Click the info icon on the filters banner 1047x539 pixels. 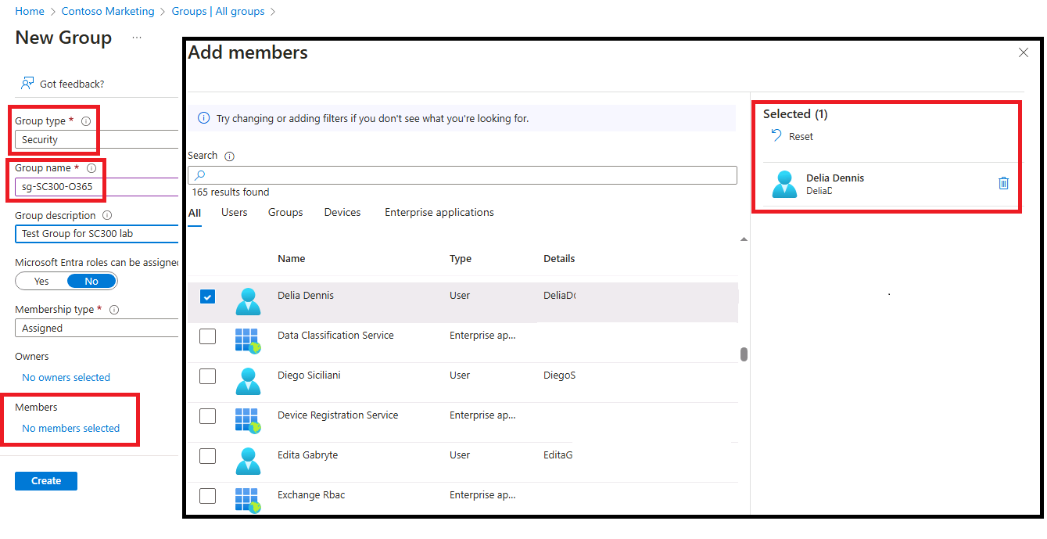click(x=204, y=117)
